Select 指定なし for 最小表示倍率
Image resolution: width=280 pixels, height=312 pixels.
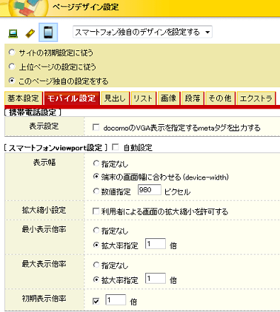96,230
